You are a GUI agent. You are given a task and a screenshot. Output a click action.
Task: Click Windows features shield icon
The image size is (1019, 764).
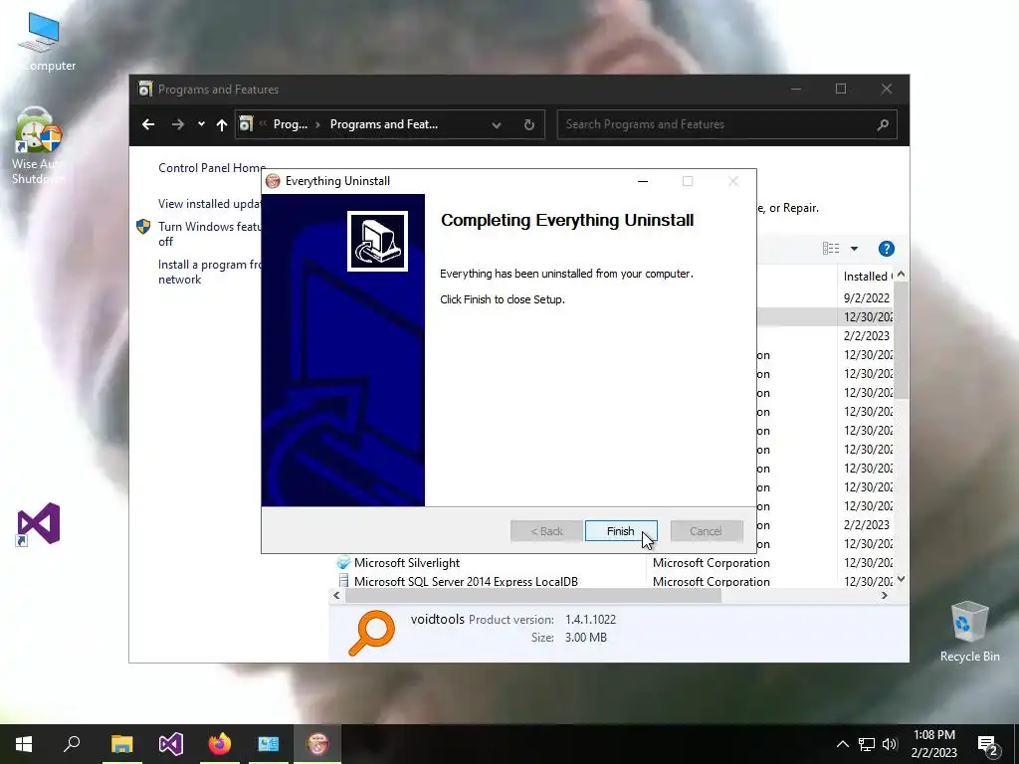click(143, 227)
